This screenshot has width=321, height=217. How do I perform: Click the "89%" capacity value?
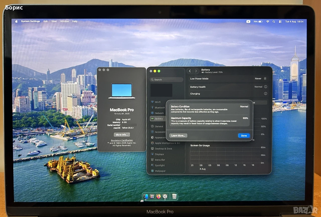tap(246, 118)
